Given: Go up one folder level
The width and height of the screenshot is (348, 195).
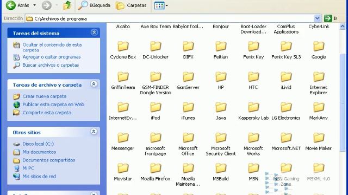Looking at the screenshot, I should [67, 5].
